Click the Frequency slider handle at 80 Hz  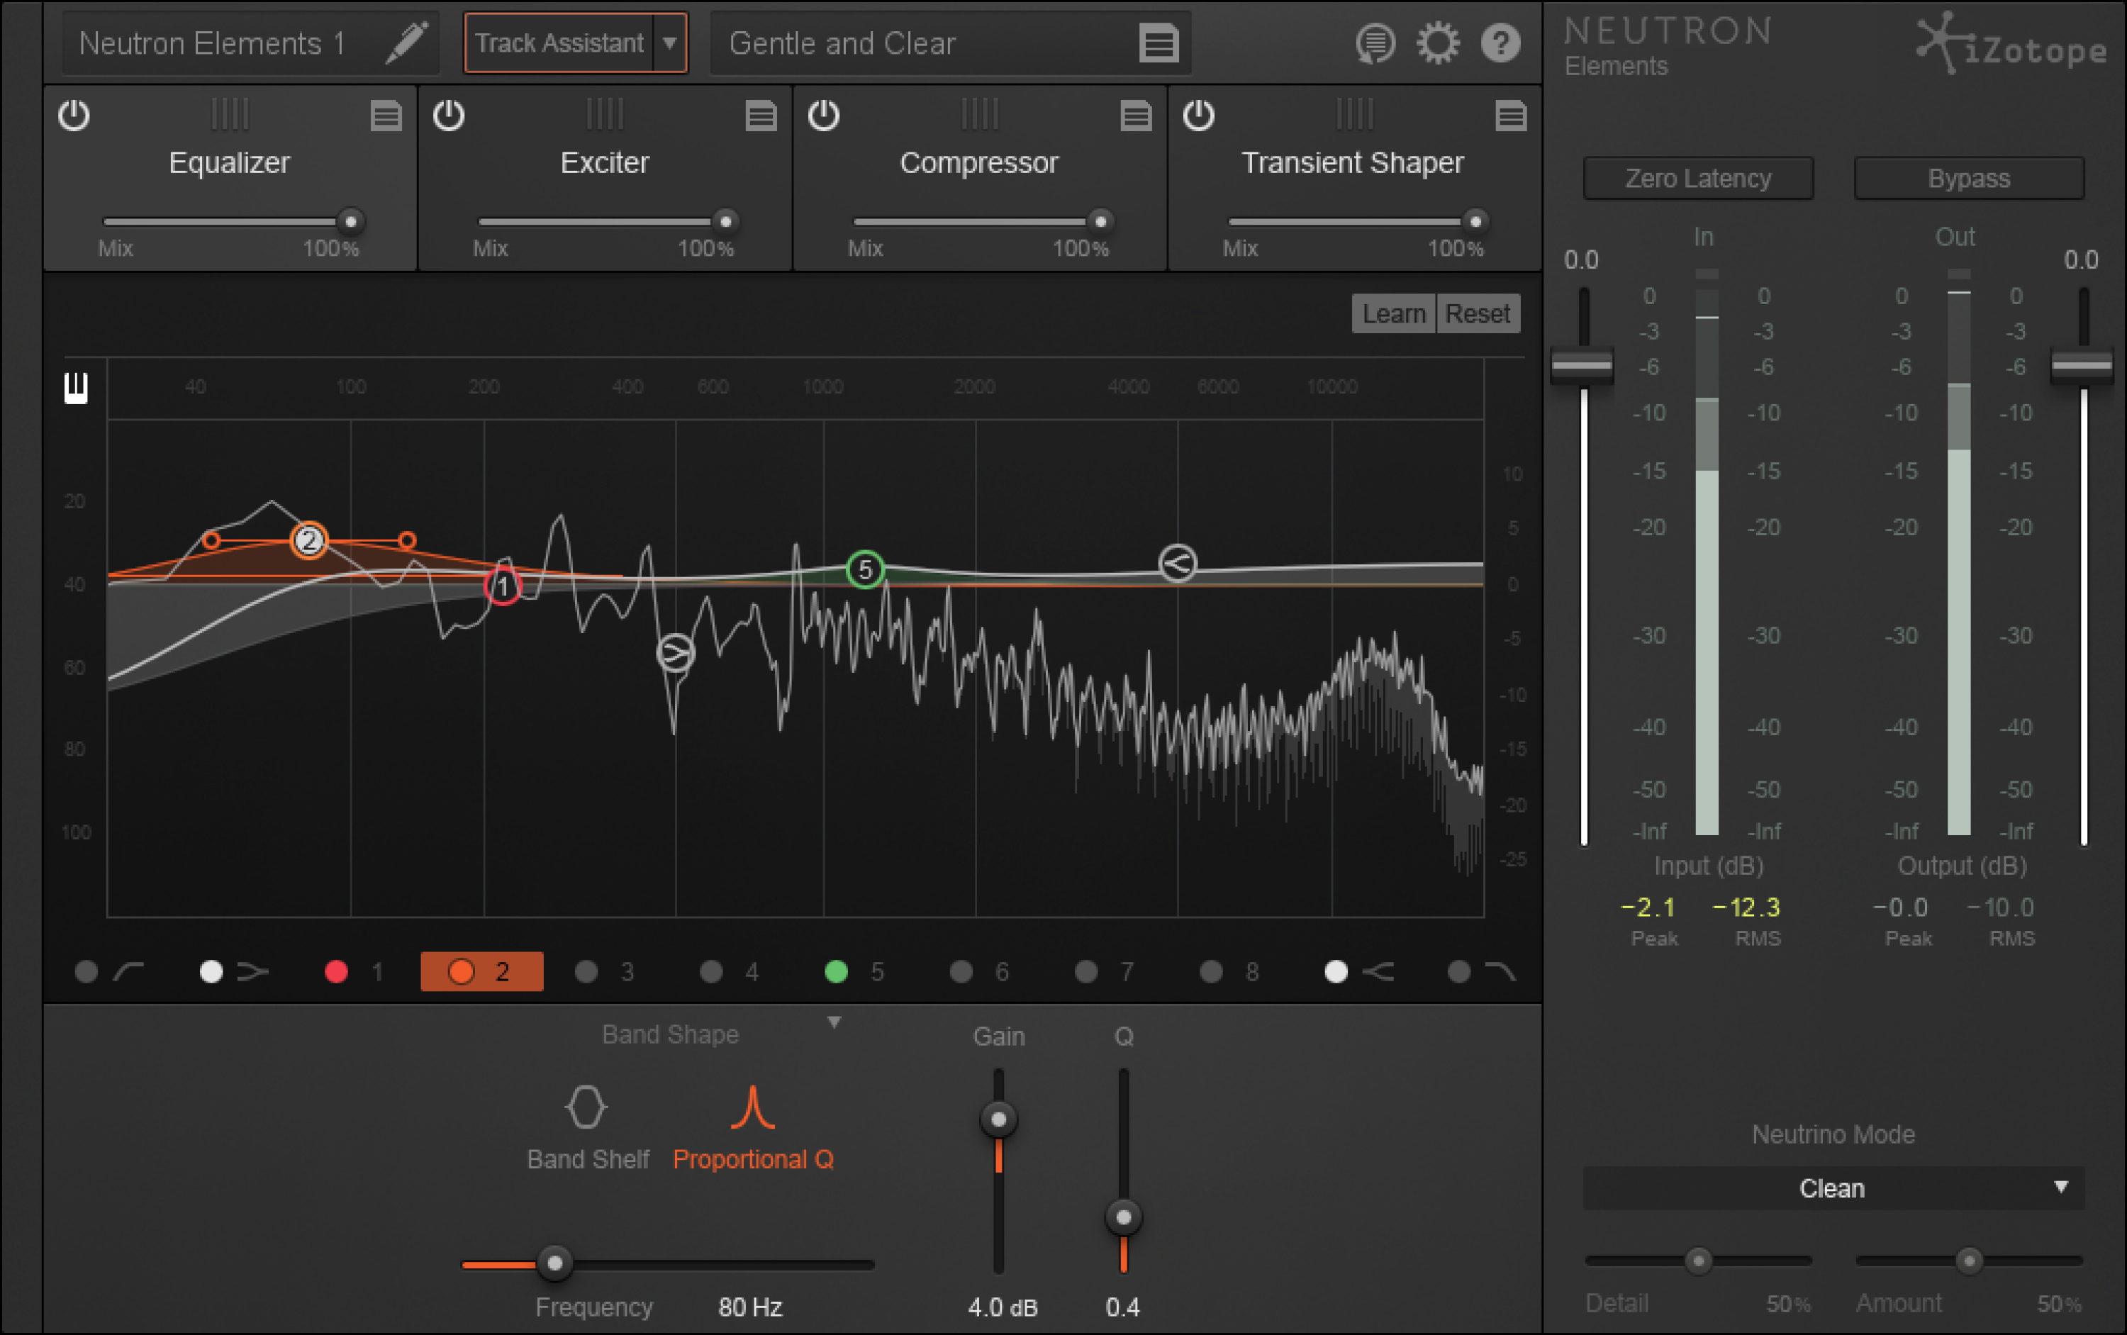click(x=554, y=1264)
